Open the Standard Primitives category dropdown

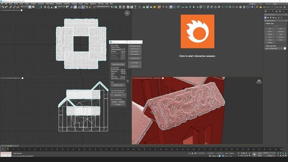[x=276, y=21]
